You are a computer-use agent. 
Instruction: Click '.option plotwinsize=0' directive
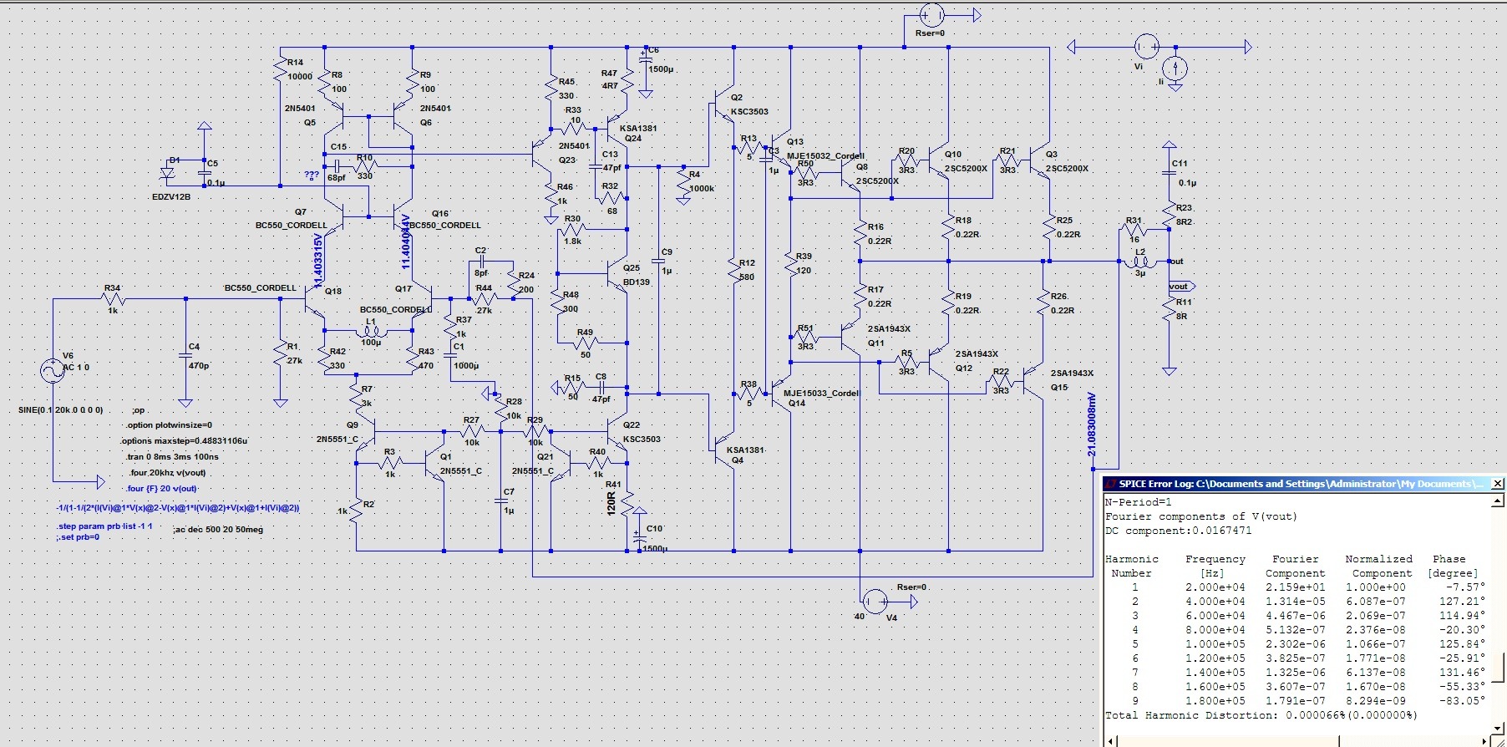click(169, 425)
